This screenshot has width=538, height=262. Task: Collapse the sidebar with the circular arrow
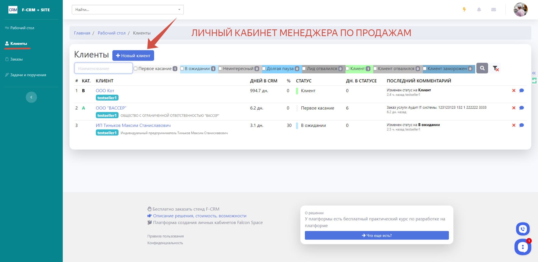tap(31, 97)
